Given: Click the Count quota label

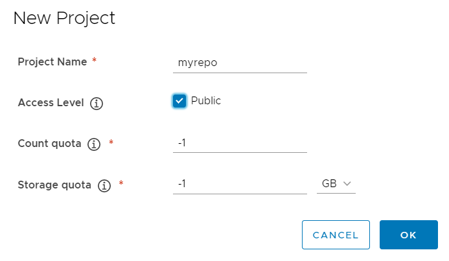Looking at the screenshot, I should tap(50, 144).
